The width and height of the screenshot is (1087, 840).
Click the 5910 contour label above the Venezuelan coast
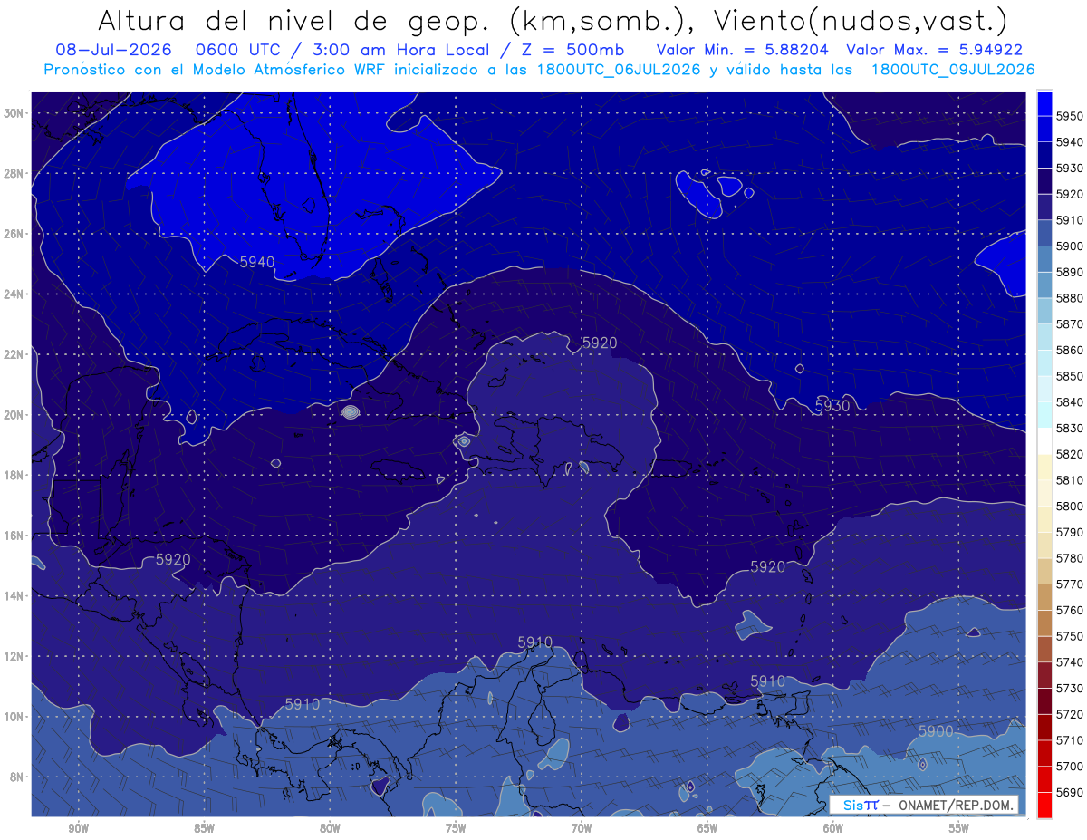pyautogui.click(x=534, y=642)
